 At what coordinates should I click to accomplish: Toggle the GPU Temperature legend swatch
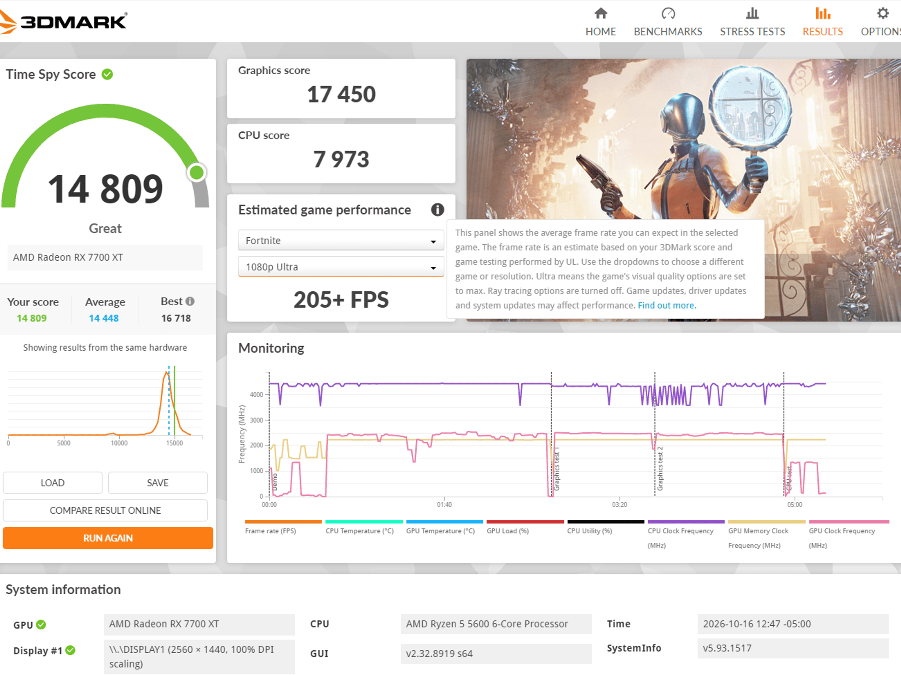click(x=444, y=522)
